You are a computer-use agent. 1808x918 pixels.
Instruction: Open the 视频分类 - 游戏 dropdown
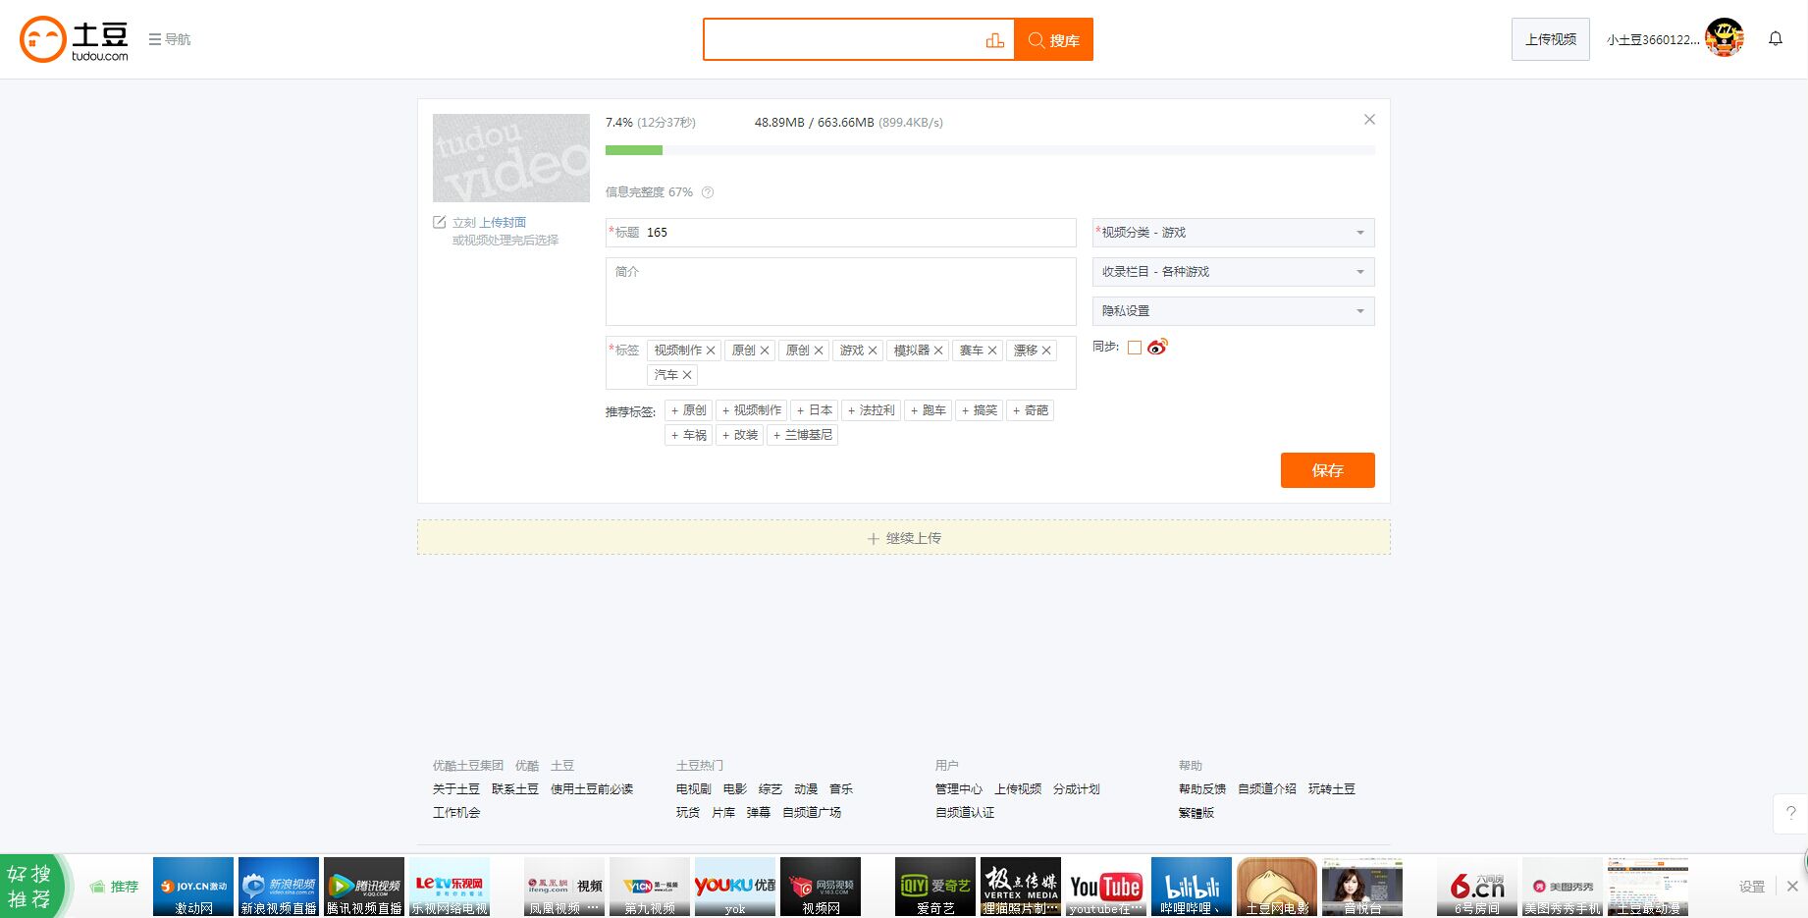click(1233, 233)
